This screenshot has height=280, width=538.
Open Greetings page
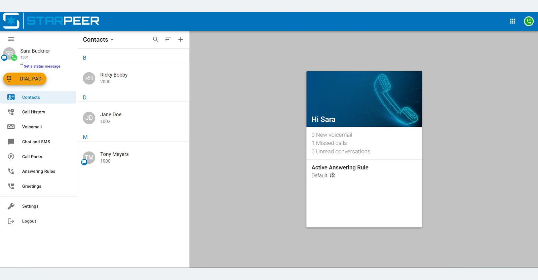pos(38,186)
